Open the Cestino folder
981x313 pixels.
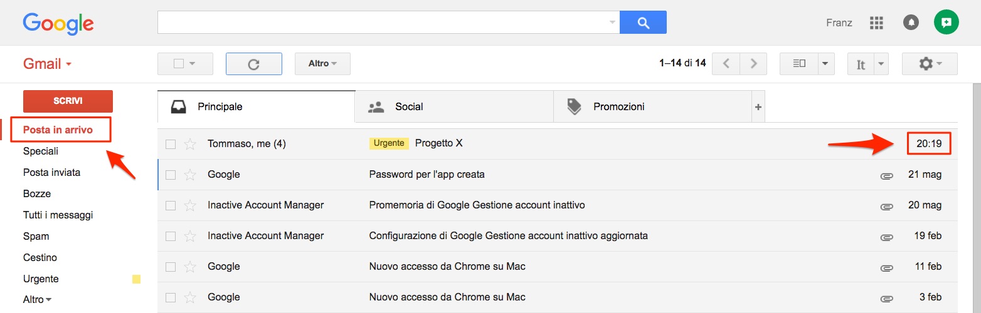(40, 258)
